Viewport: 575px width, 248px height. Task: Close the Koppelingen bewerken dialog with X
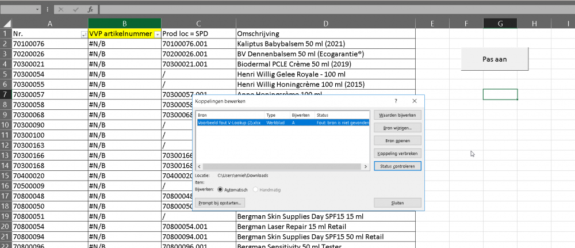click(x=414, y=101)
